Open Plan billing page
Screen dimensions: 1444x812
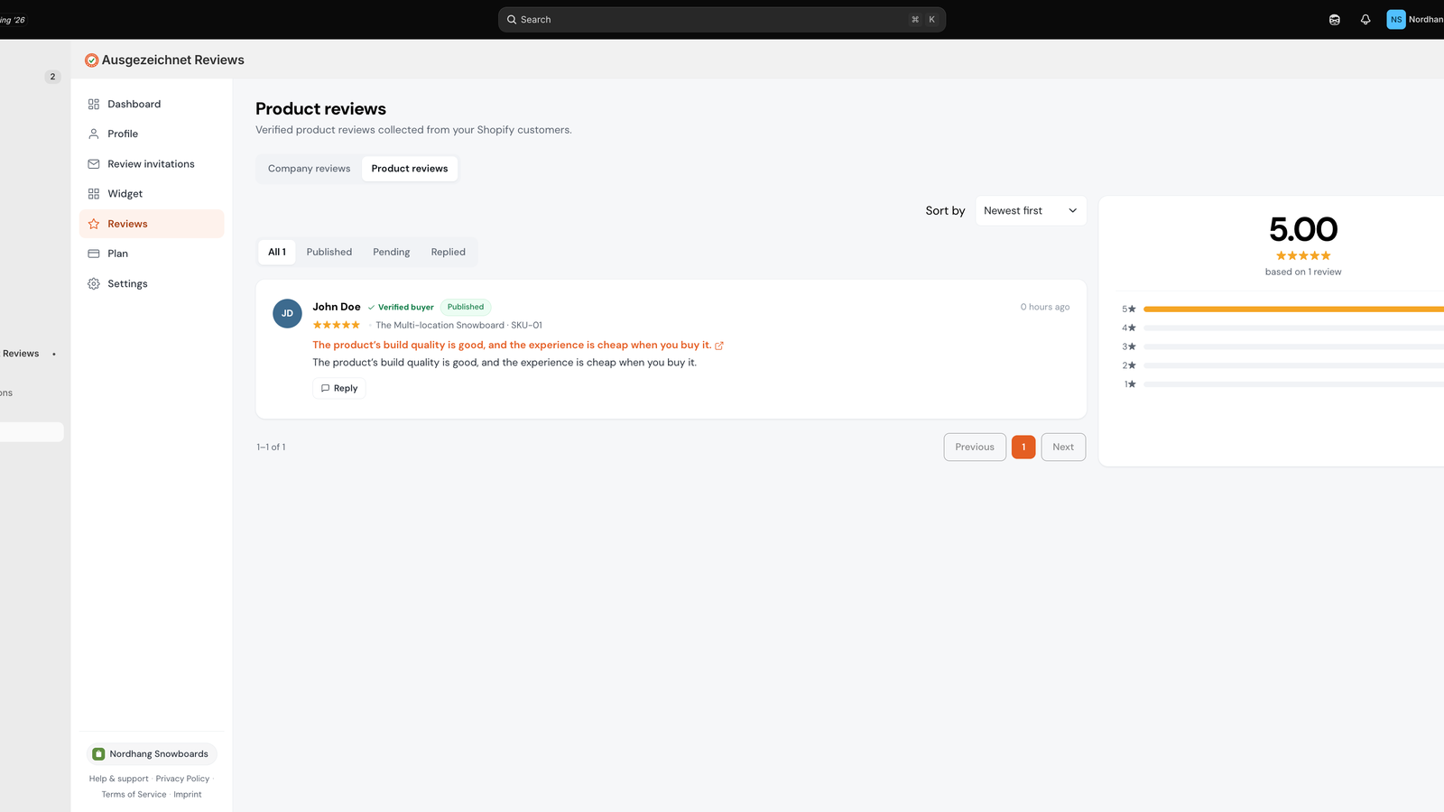click(152, 254)
